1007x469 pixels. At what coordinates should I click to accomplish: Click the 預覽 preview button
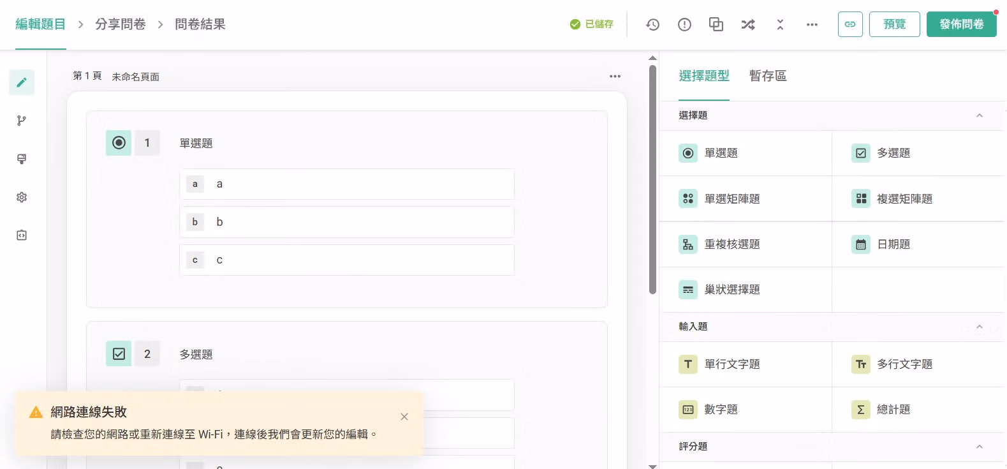[895, 24]
